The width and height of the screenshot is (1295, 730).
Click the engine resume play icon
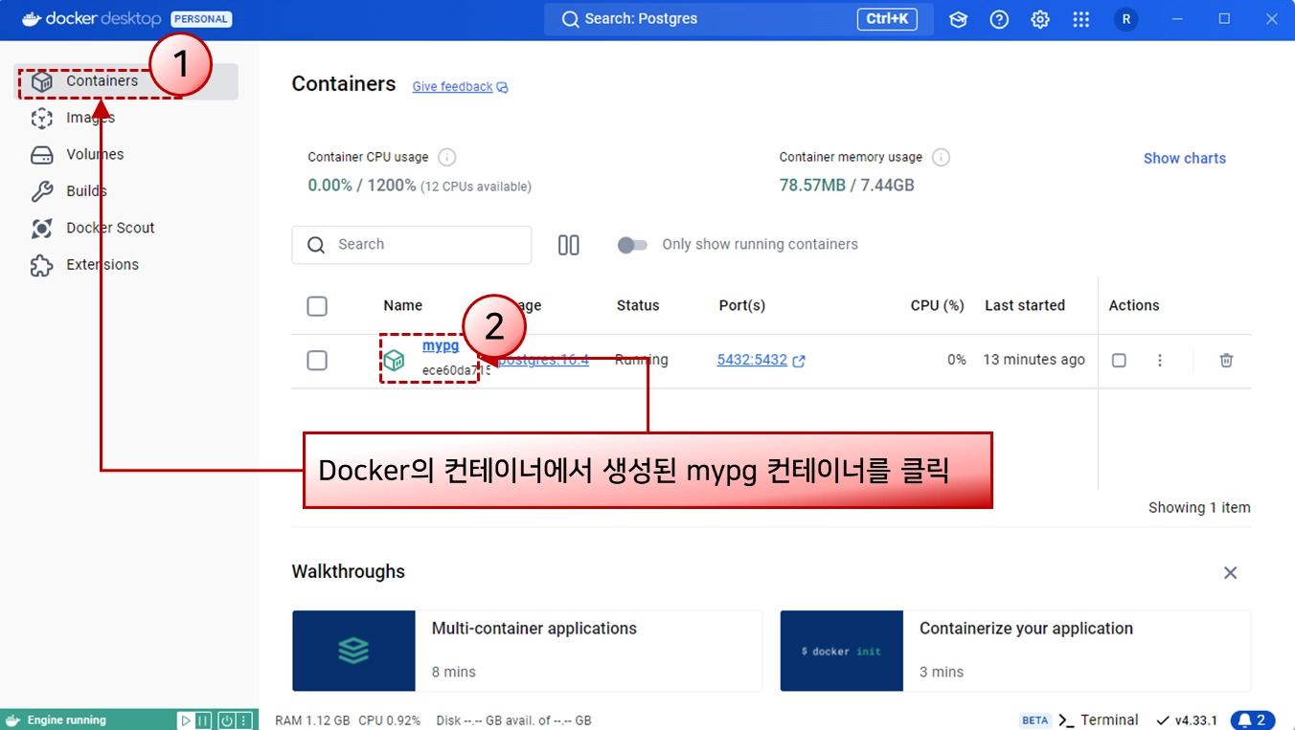pyautogui.click(x=187, y=720)
